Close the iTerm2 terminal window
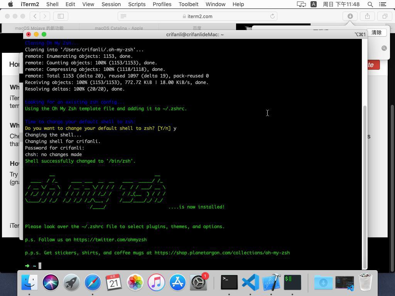The image size is (395, 296). pyautogui.click(x=29, y=34)
